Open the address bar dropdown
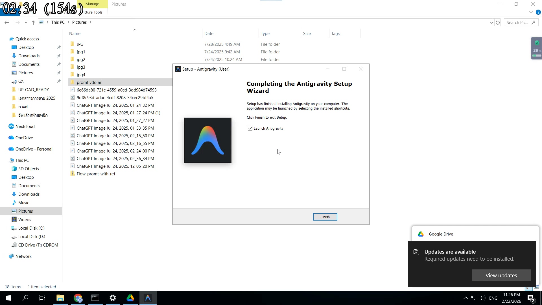This screenshot has width=542, height=305. [492, 22]
